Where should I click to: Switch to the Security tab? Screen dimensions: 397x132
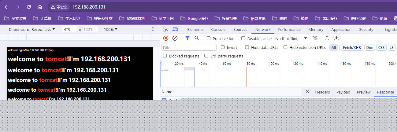point(366,29)
